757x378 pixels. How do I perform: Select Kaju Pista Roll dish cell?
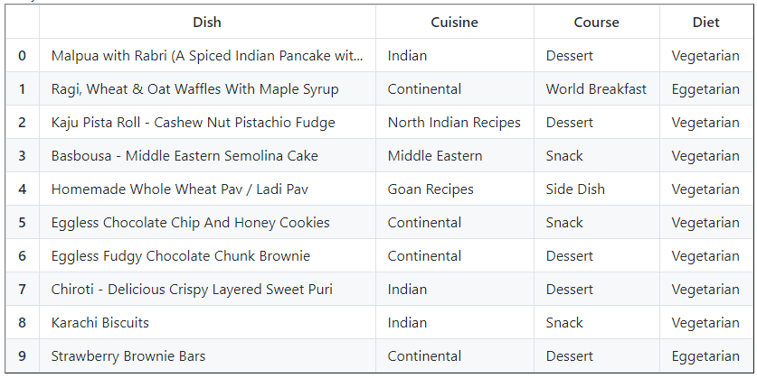pos(194,123)
